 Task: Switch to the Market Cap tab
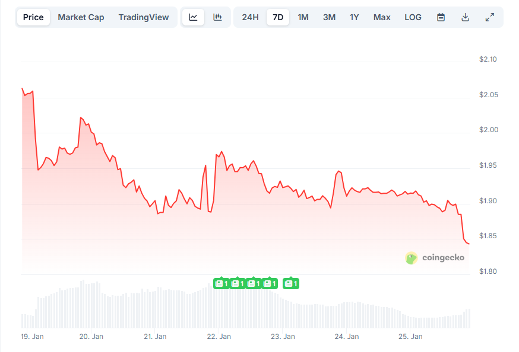(81, 17)
